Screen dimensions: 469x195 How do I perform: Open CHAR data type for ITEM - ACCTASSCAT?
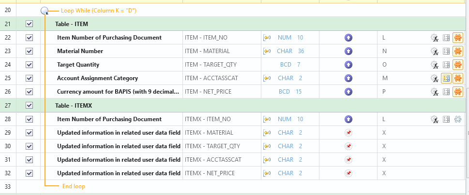[285, 78]
